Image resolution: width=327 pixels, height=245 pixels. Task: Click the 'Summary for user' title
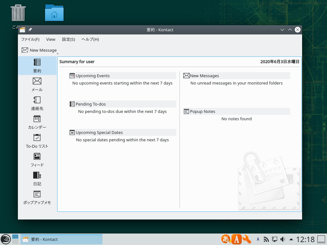(77, 62)
